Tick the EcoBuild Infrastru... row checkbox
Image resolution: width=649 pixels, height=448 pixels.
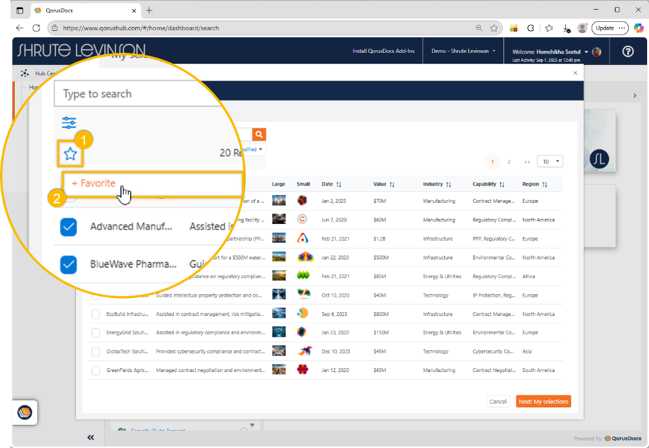[x=95, y=314]
